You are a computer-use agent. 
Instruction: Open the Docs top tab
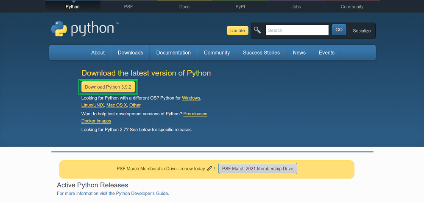[x=184, y=7]
